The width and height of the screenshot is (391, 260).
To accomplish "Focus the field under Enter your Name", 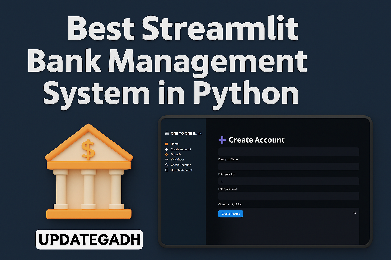I will [289, 167].
